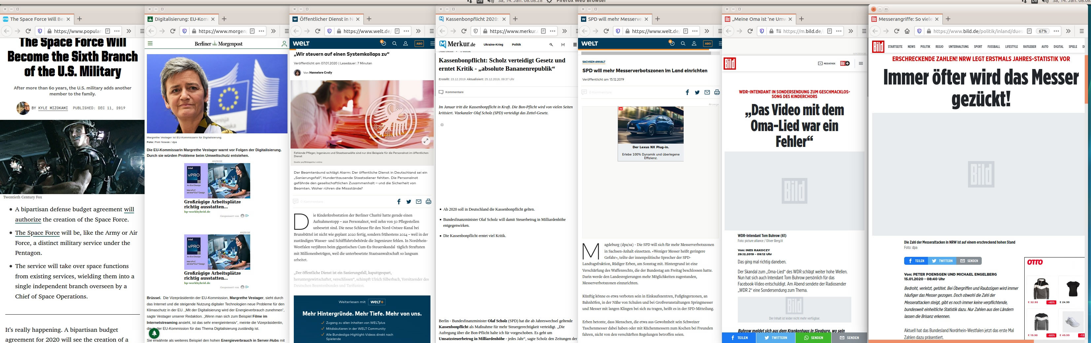Image resolution: width=1091 pixels, height=343 pixels.
Task: Open Kommentare on Kassenbonpflicht article
Action: pos(451,92)
